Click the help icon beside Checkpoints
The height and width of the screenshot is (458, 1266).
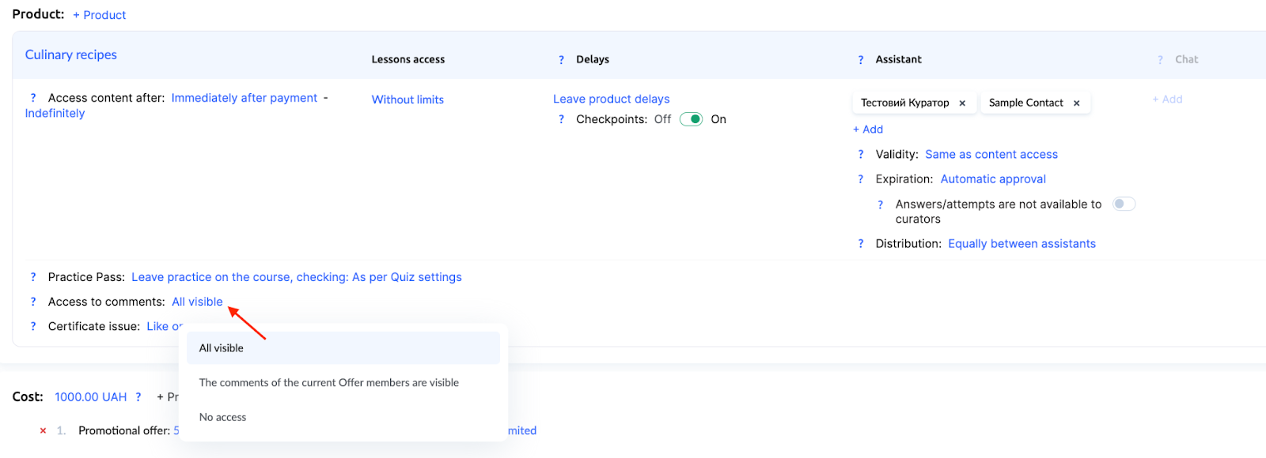click(561, 120)
